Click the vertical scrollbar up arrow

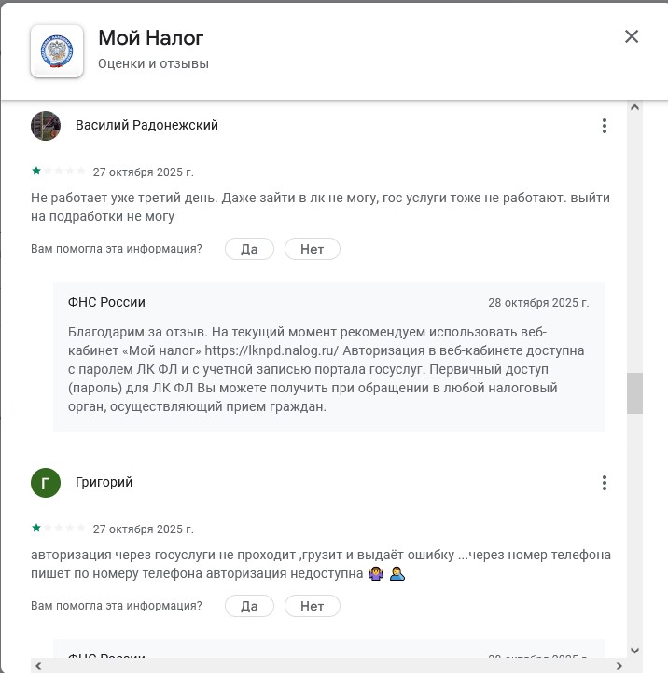click(635, 108)
